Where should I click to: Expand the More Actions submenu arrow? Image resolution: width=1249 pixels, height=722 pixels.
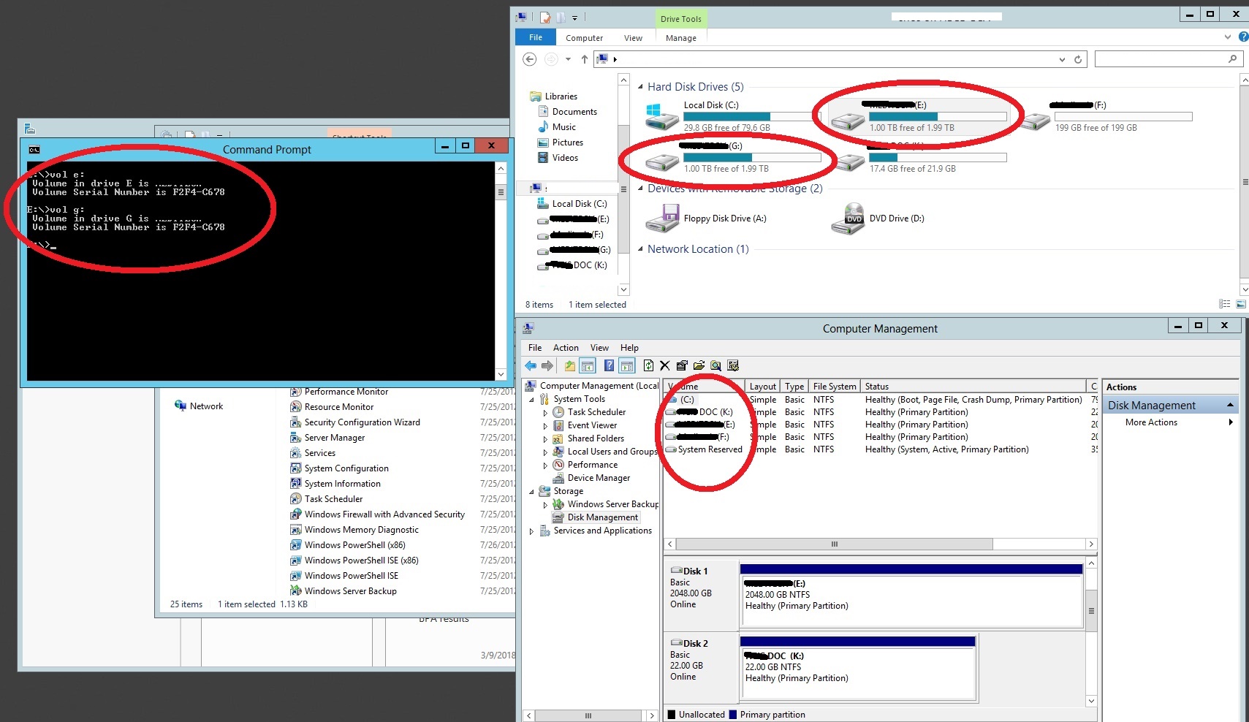click(1231, 422)
